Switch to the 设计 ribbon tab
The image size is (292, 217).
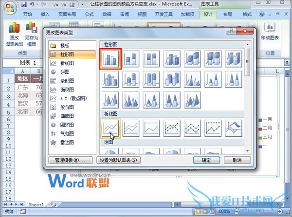click(208, 14)
